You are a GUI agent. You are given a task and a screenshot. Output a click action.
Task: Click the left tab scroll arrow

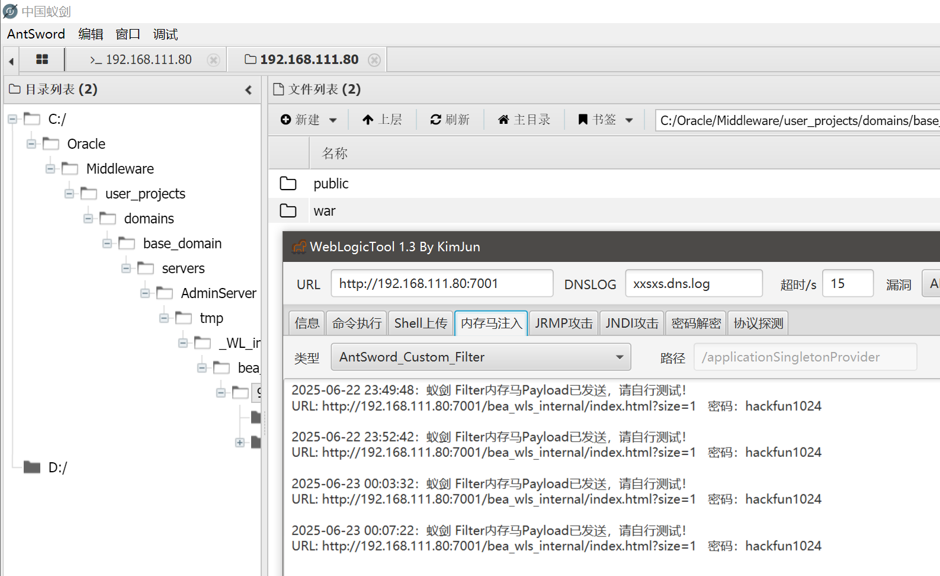pos(11,61)
